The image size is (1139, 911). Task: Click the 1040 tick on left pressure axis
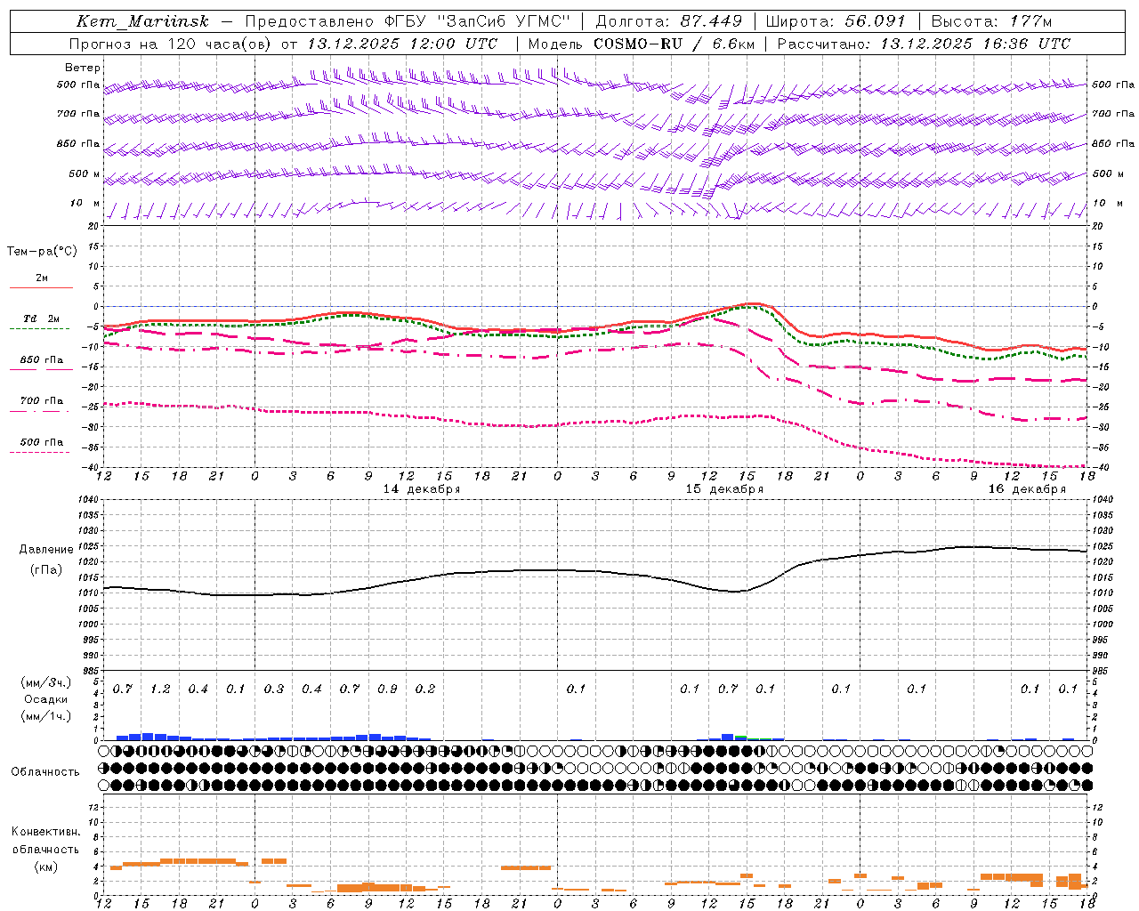click(x=90, y=499)
